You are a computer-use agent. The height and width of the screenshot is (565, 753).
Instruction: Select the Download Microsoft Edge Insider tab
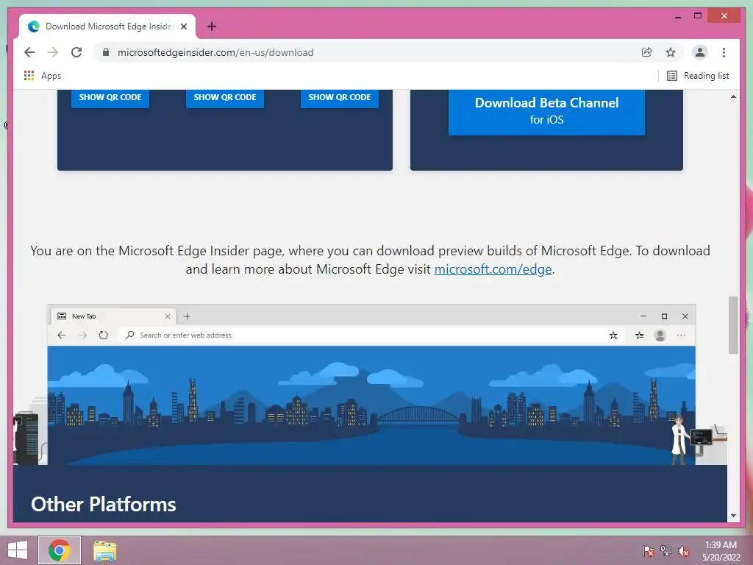(107, 26)
